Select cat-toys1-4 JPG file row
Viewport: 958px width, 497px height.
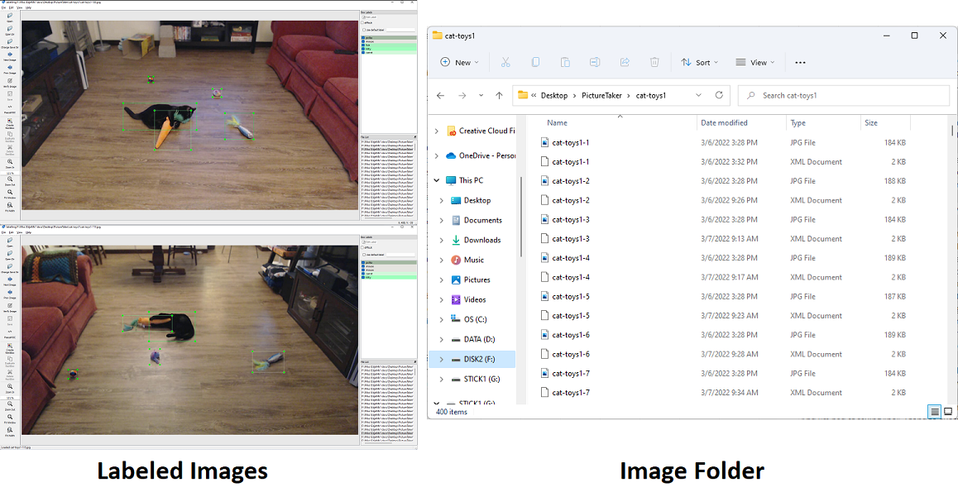(724, 258)
